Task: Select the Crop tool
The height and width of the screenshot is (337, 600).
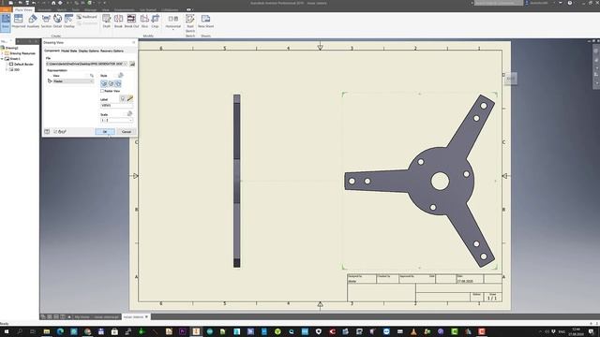Action: coord(155,22)
